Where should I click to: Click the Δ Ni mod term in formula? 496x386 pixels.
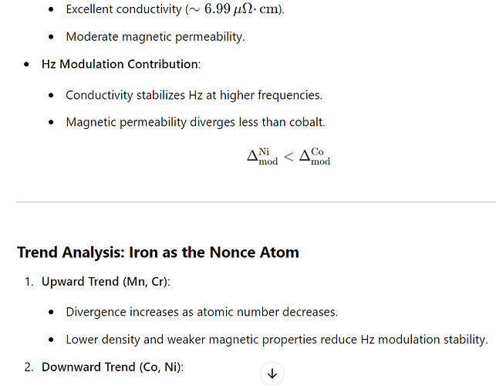[262, 157]
